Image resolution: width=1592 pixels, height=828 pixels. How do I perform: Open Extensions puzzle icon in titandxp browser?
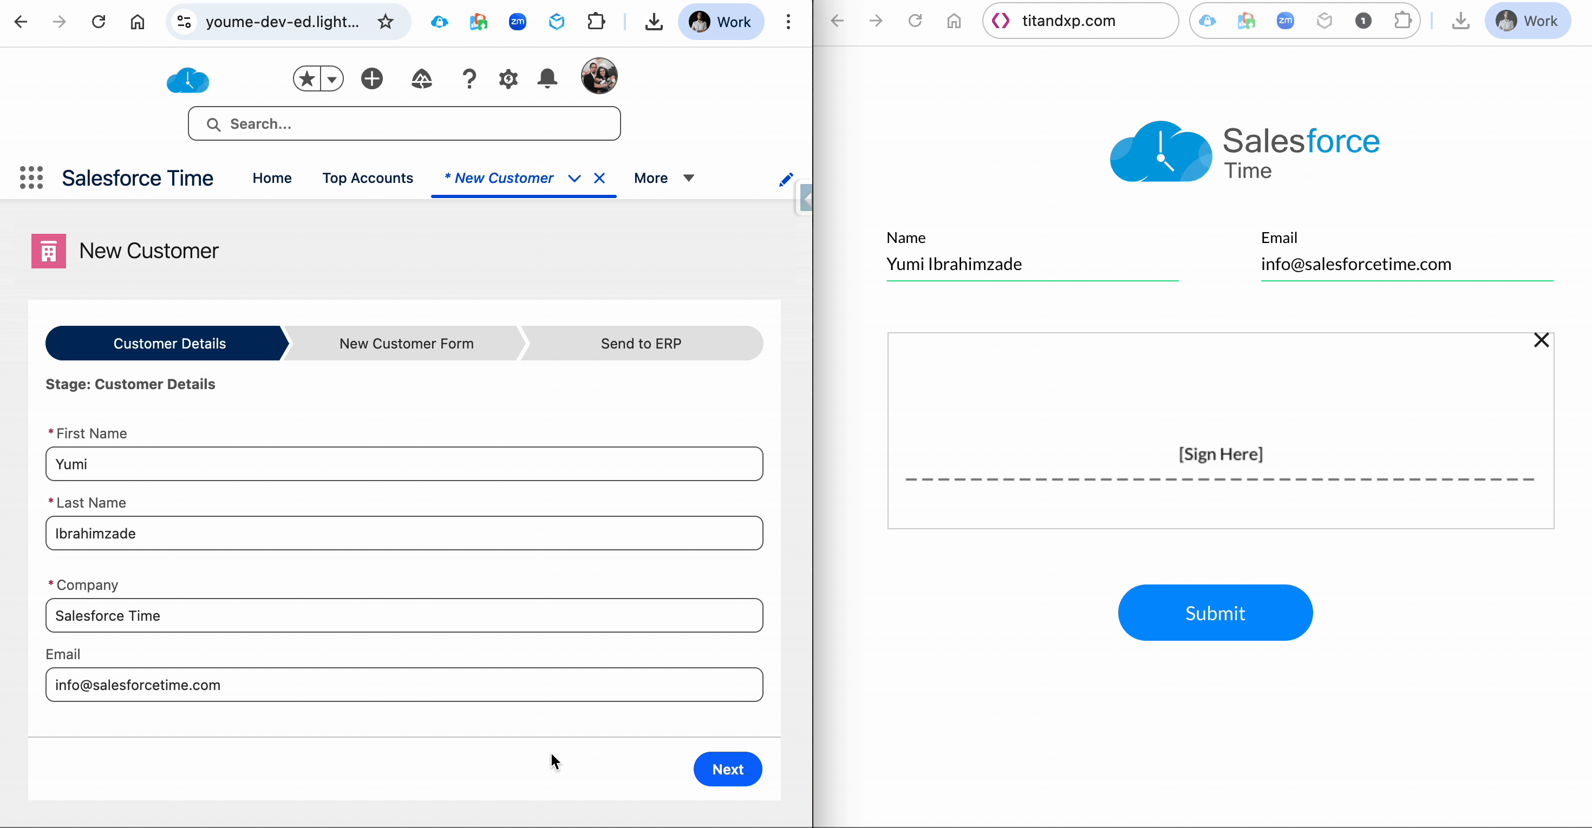pyautogui.click(x=1403, y=21)
